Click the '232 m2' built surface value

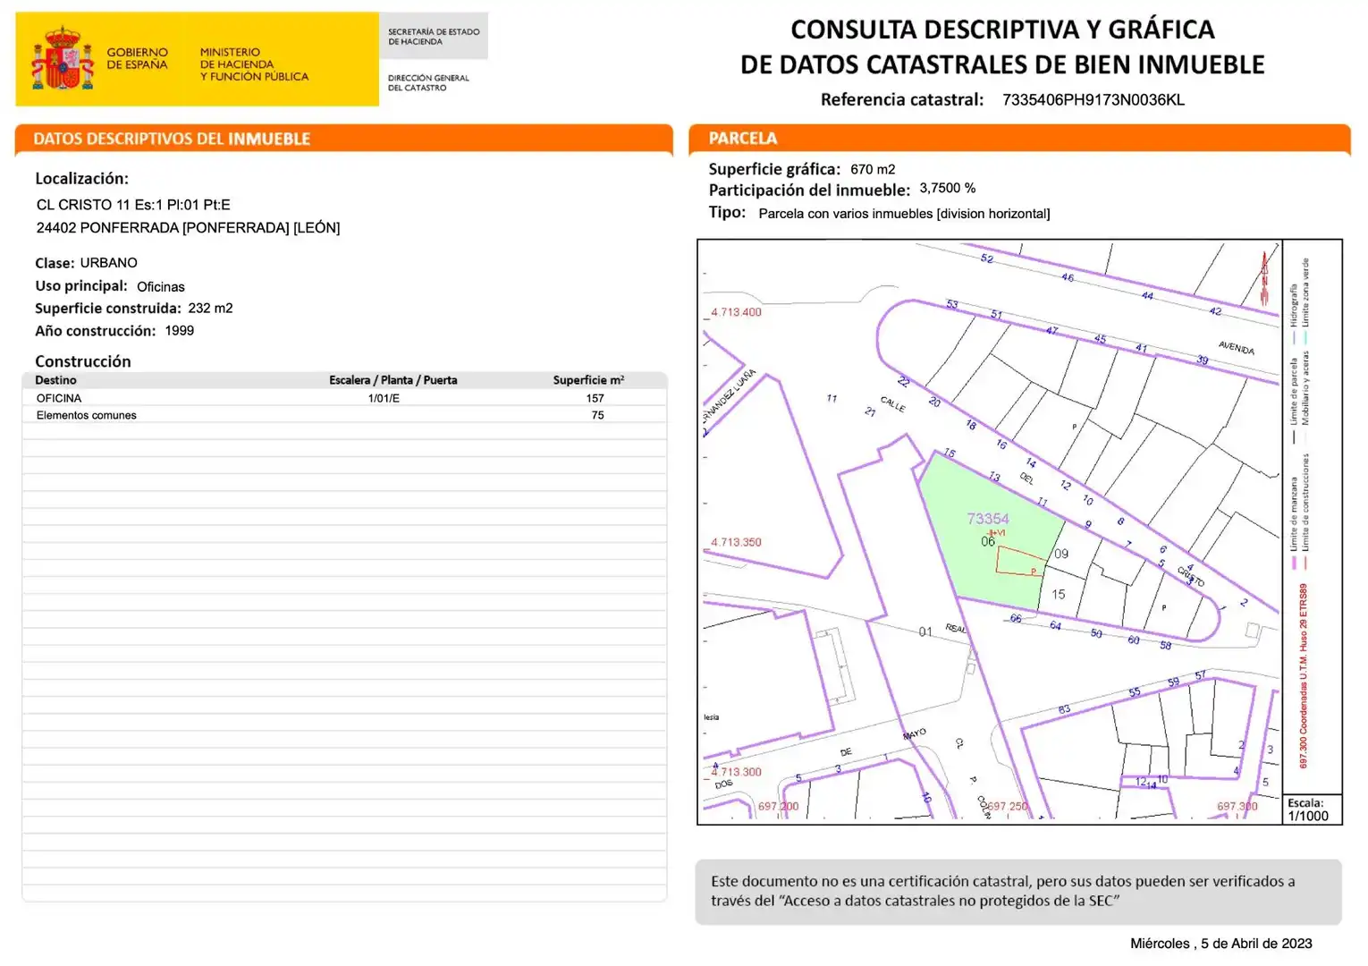click(210, 309)
